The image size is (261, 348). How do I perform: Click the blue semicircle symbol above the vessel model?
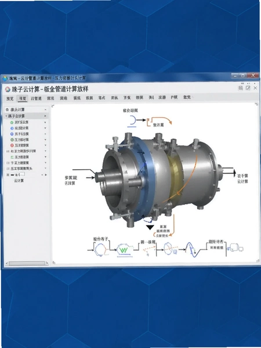coord(133,121)
